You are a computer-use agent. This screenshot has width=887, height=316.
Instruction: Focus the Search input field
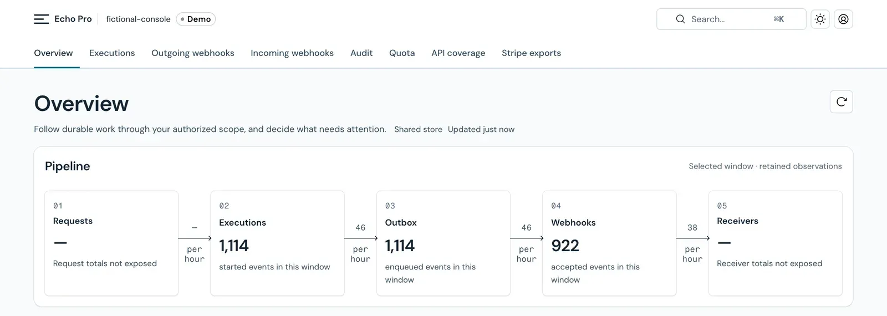click(x=731, y=19)
